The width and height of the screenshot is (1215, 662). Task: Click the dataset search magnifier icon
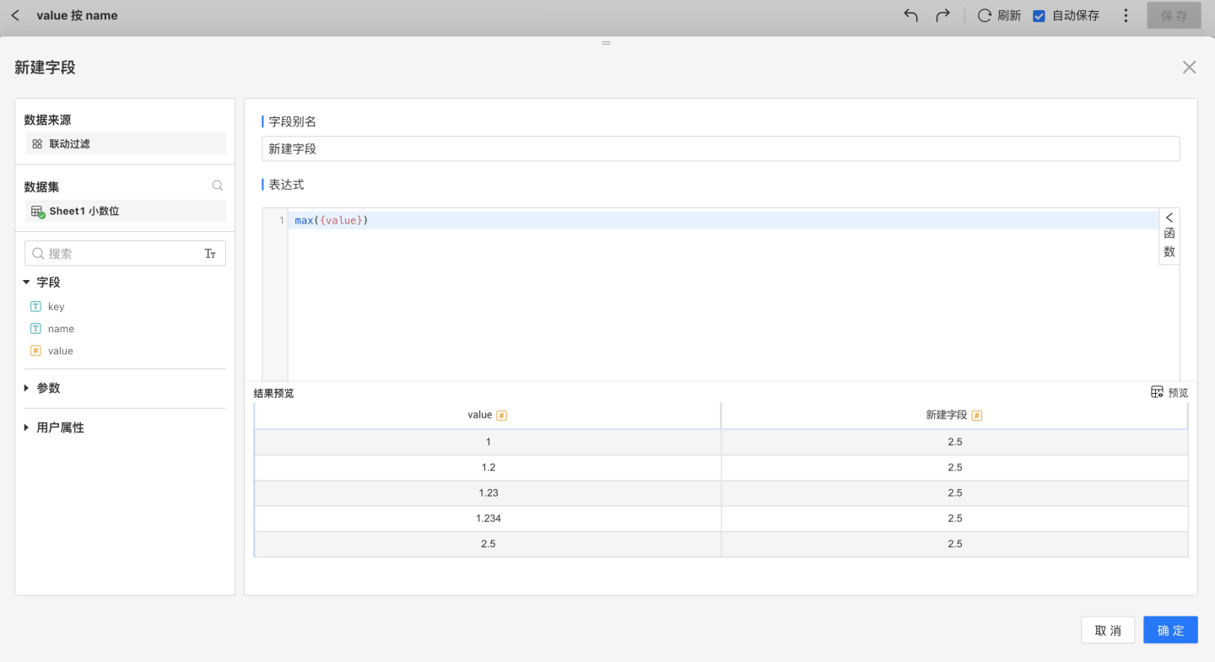pos(218,186)
